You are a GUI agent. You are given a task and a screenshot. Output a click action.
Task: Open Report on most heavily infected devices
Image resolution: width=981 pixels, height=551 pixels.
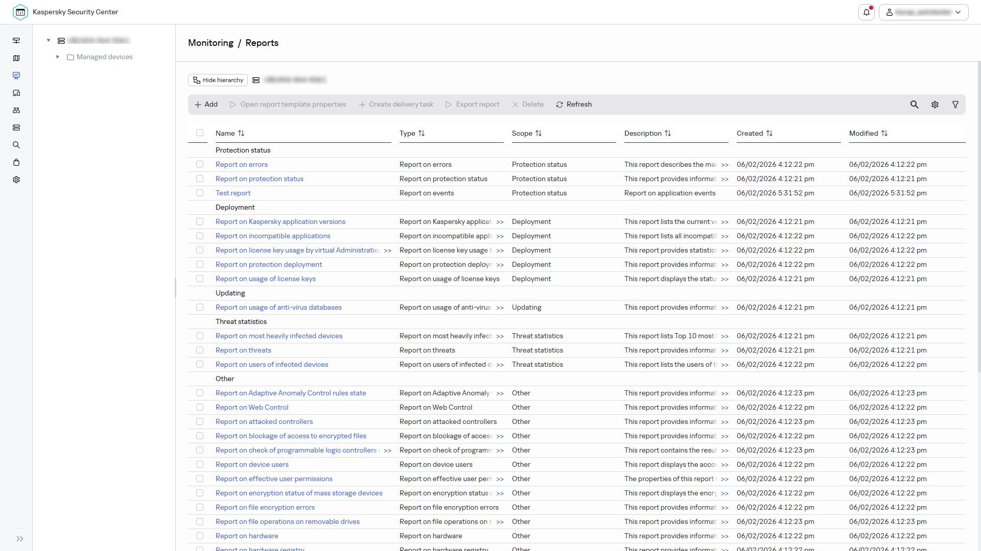(279, 336)
